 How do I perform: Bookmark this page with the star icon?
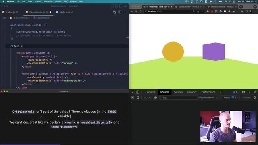tap(202, 12)
